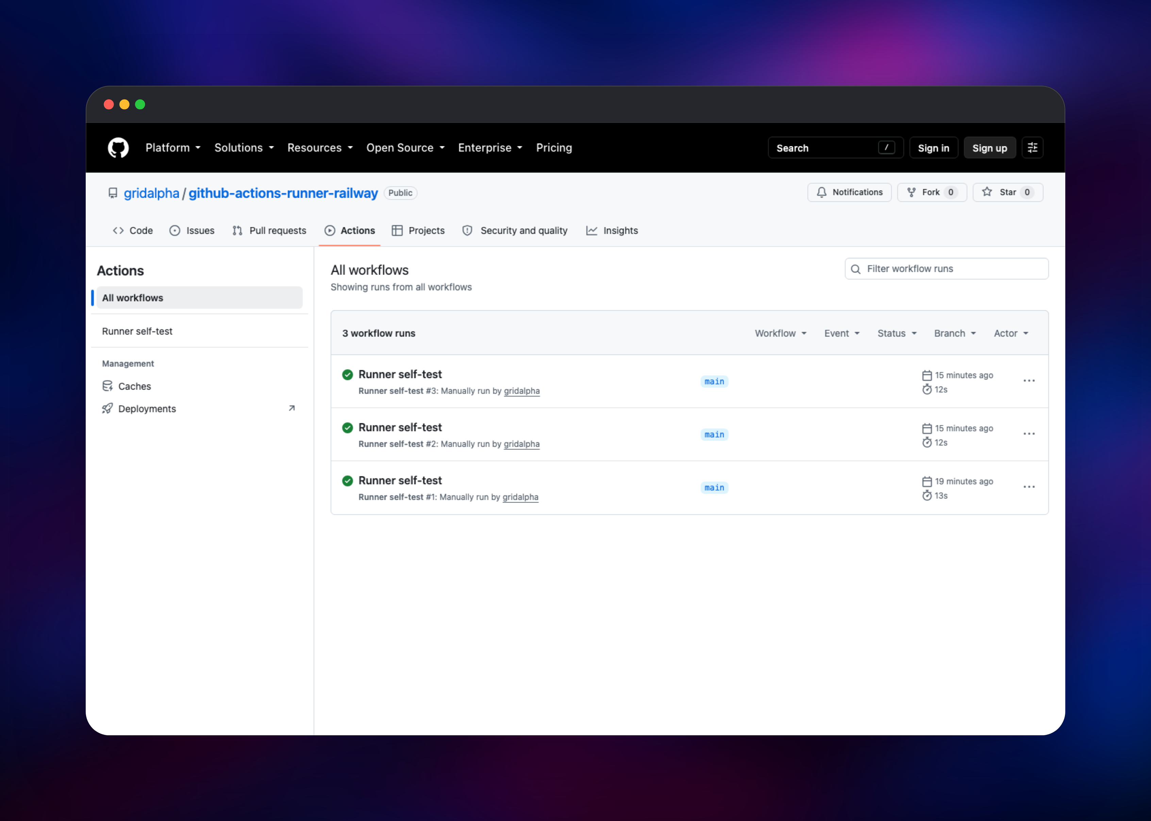Go to the Projects tab

[x=418, y=231]
